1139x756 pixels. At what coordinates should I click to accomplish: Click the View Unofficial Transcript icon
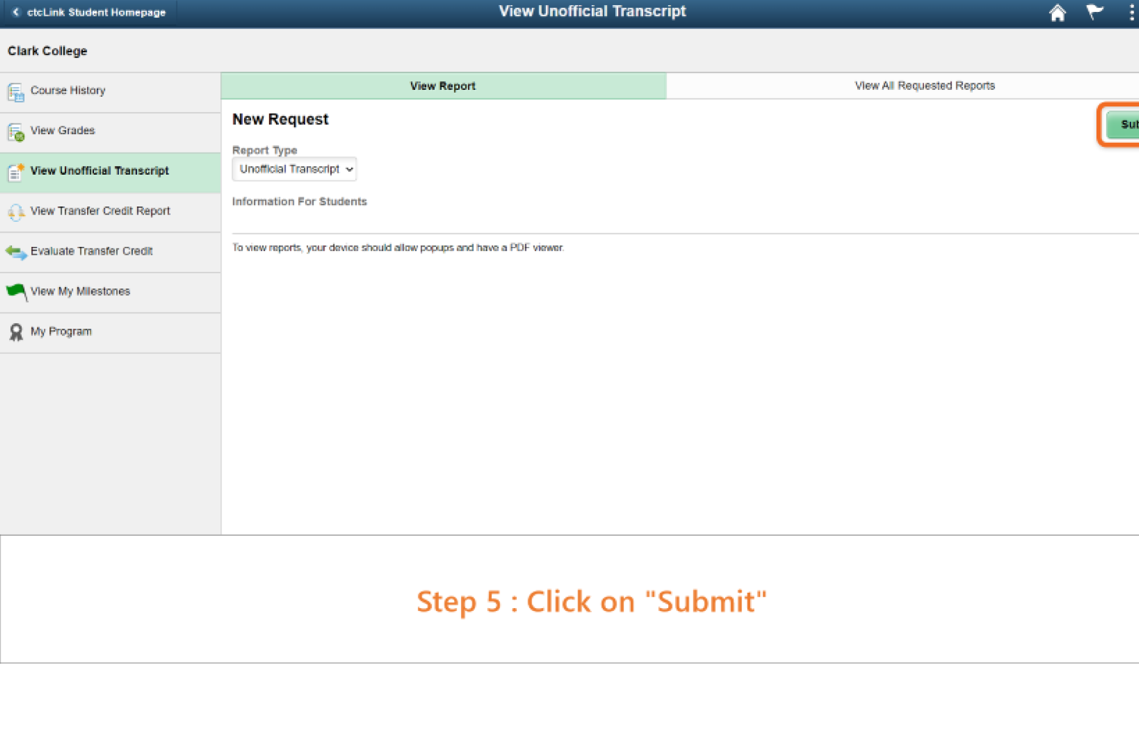pyautogui.click(x=15, y=172)
